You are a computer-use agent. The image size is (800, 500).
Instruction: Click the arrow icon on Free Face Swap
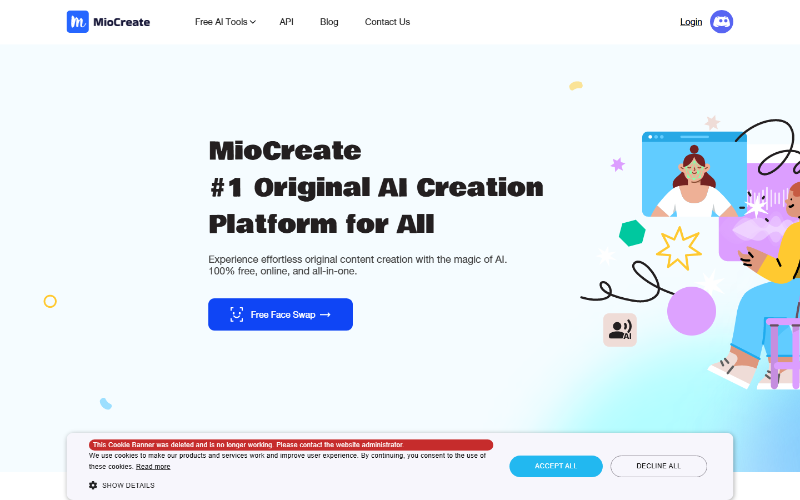click(x=326, y=314)
